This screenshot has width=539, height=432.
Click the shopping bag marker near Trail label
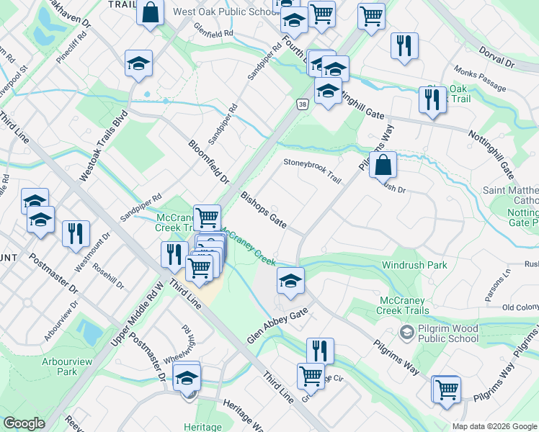point(150,13)
